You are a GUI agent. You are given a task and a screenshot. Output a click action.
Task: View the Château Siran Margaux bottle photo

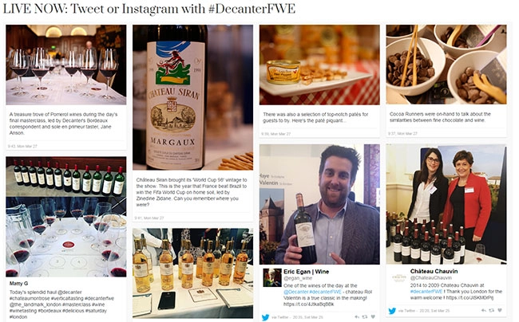pyautogui.click(x=192, y=97)
